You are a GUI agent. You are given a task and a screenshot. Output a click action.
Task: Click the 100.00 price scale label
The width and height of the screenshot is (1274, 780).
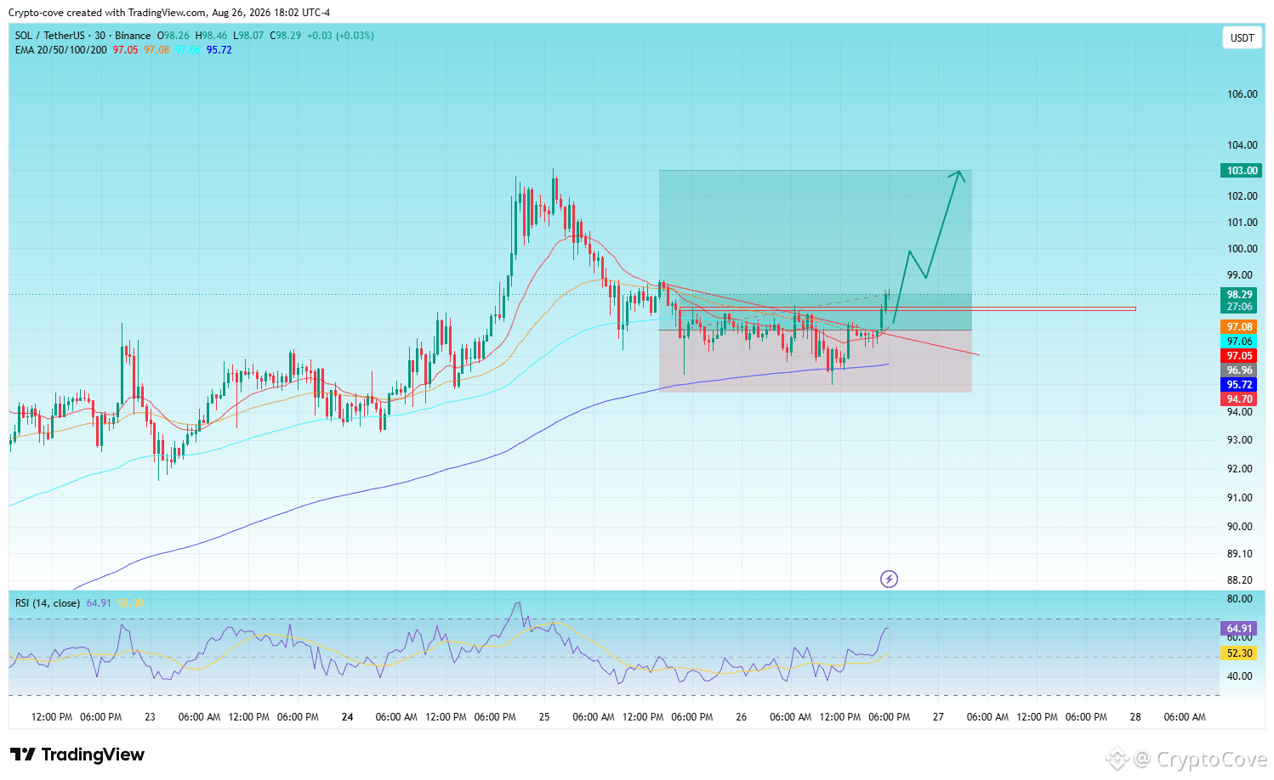(x=1242, y=249)
